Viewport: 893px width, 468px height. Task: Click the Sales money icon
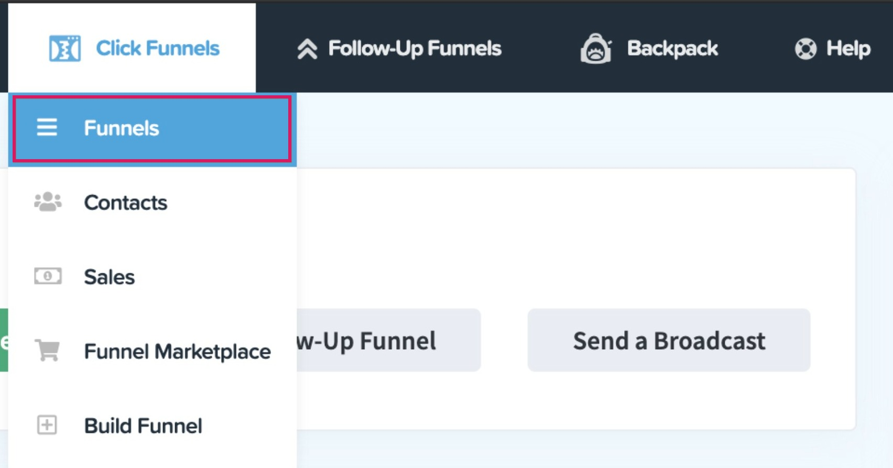click(48, 277)
